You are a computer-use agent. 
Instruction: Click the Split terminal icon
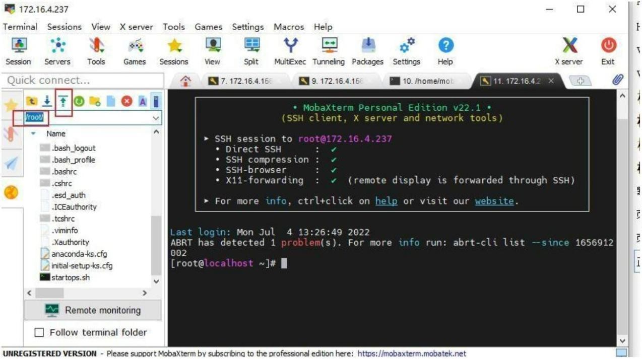point(251,52)
